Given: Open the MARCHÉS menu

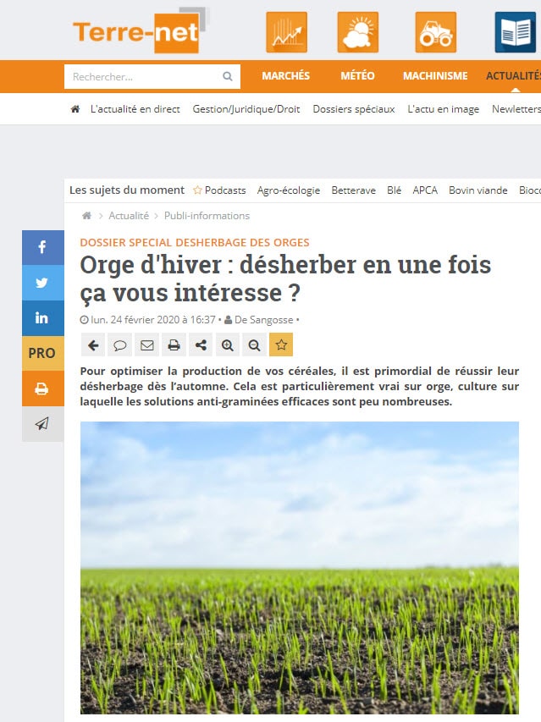Looking at the screenshot, I should click(285, 76).
